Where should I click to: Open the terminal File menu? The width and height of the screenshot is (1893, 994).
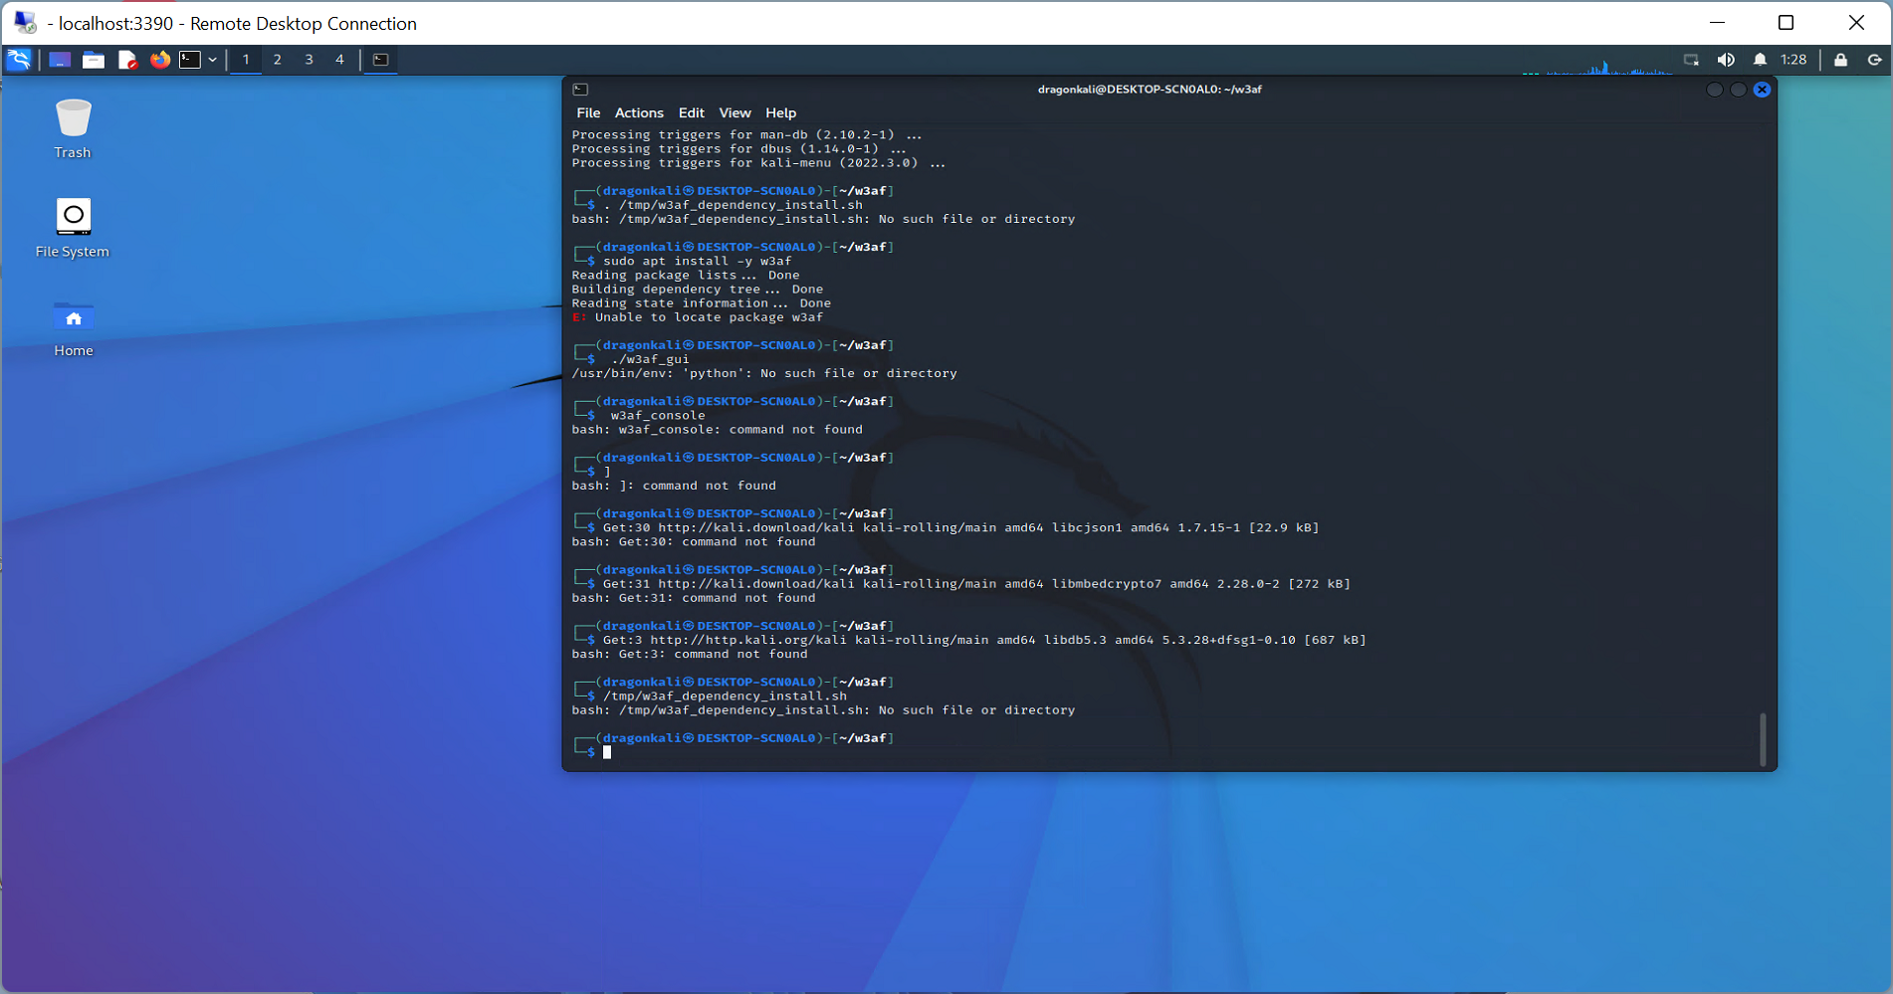[x=588, y=112]
